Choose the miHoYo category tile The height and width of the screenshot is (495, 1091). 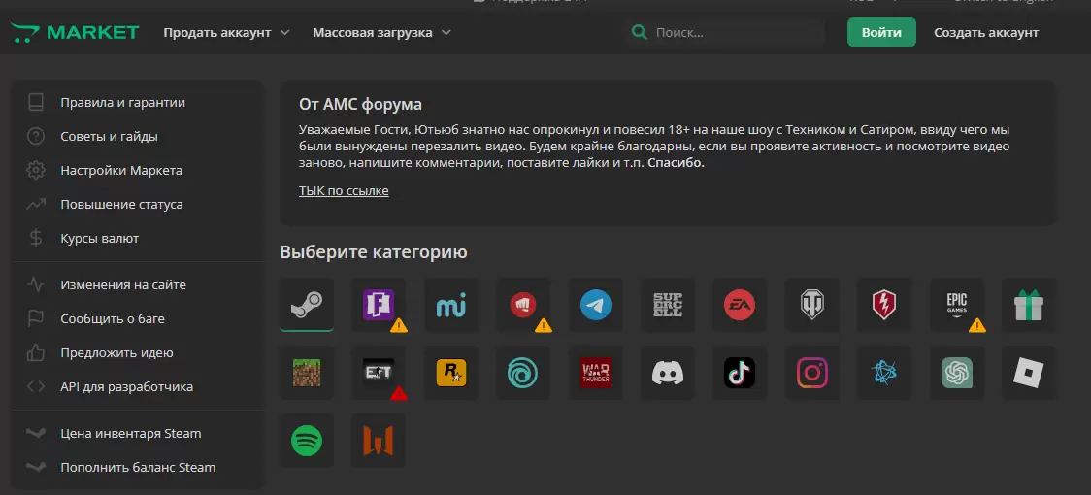coord(451,304)
